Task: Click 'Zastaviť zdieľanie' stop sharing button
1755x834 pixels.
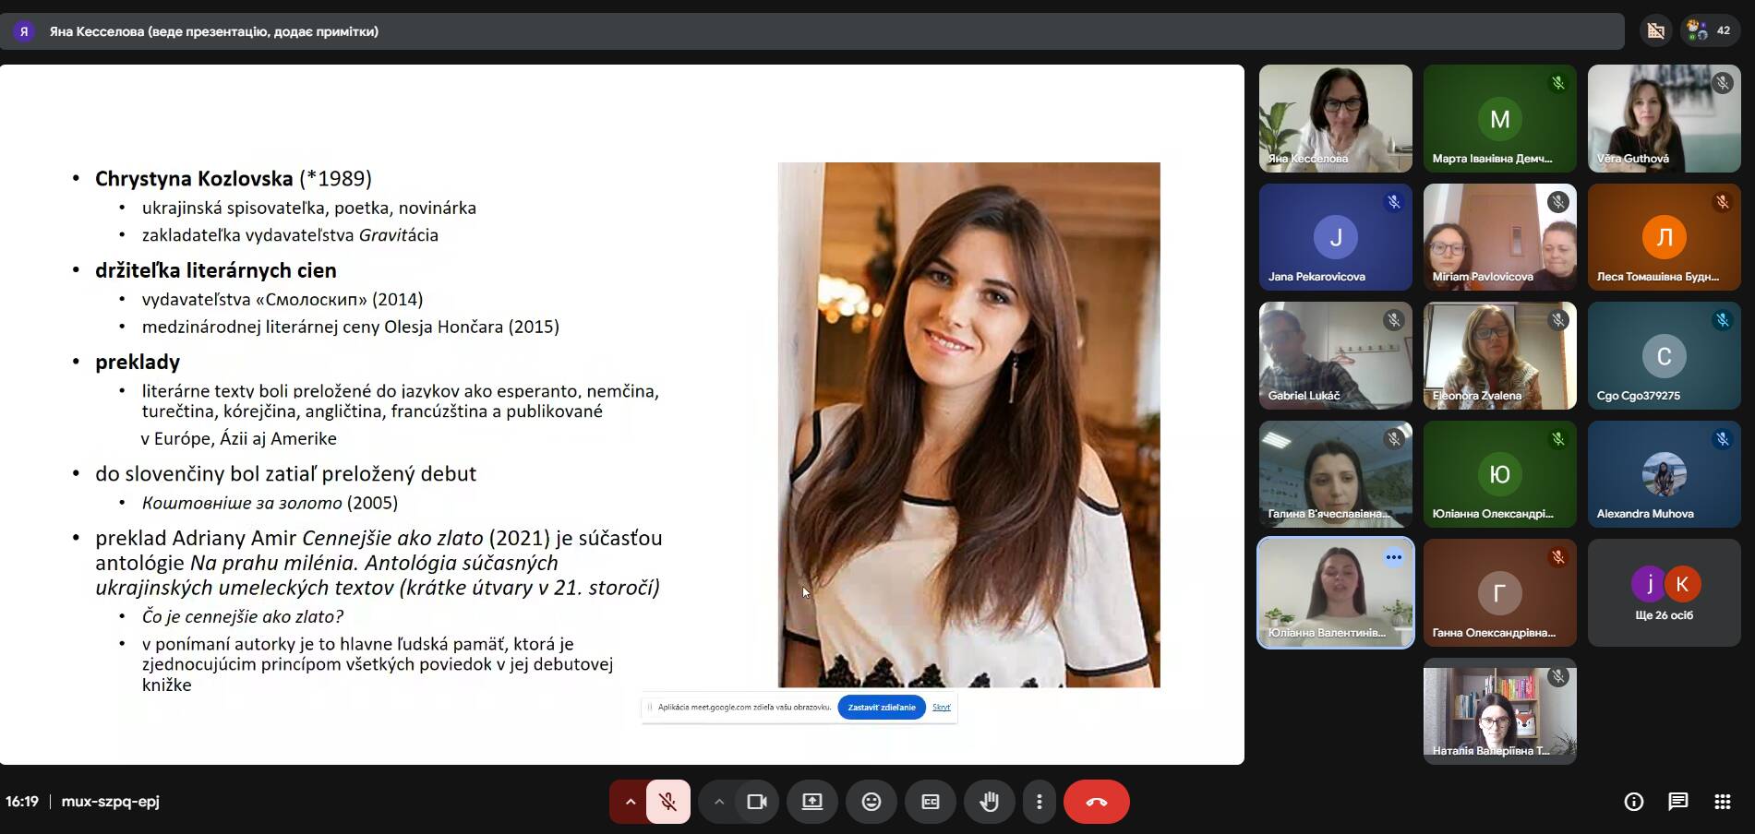Action: click(x=881, y=708)
